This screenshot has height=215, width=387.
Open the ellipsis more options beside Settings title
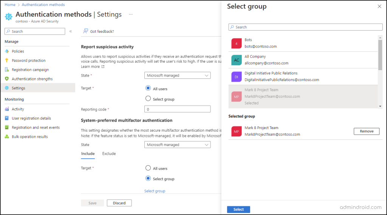point(131,14)
